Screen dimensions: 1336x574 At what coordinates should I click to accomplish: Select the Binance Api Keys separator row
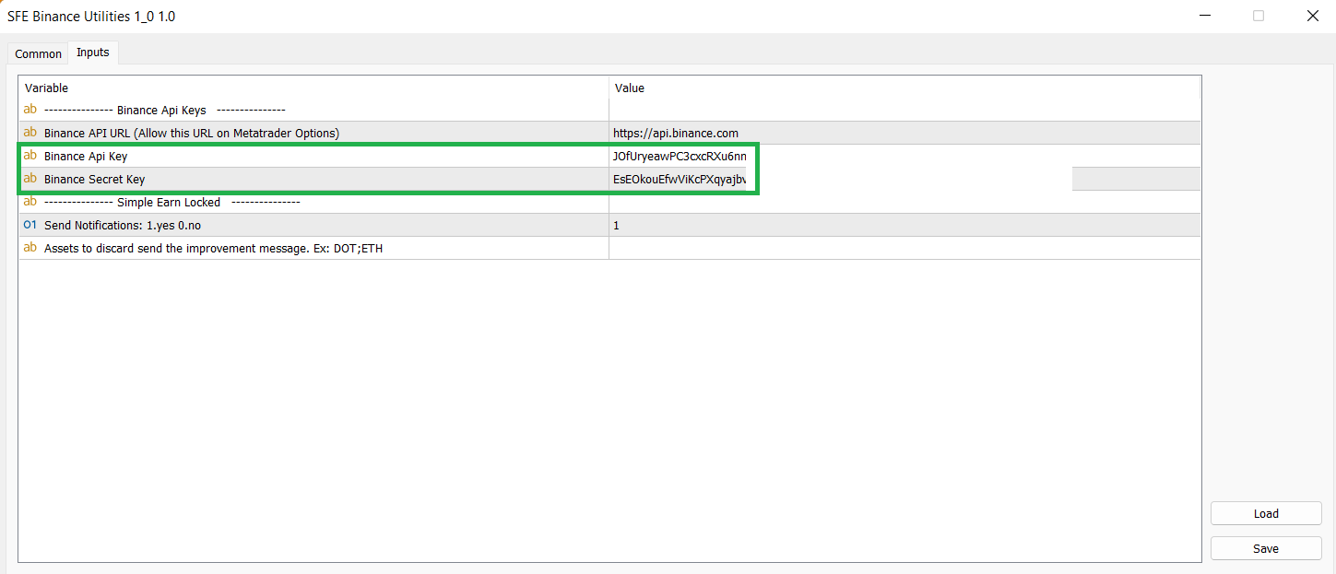(x=609, y=110)
